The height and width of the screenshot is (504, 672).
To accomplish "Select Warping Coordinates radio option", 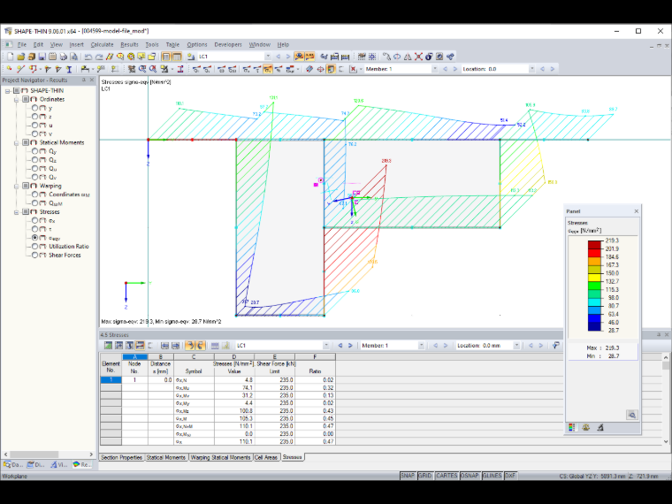I will point(34,195).
